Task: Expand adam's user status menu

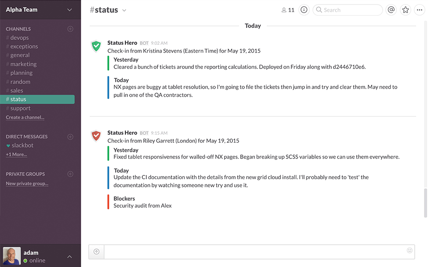Action: (69, 256)
